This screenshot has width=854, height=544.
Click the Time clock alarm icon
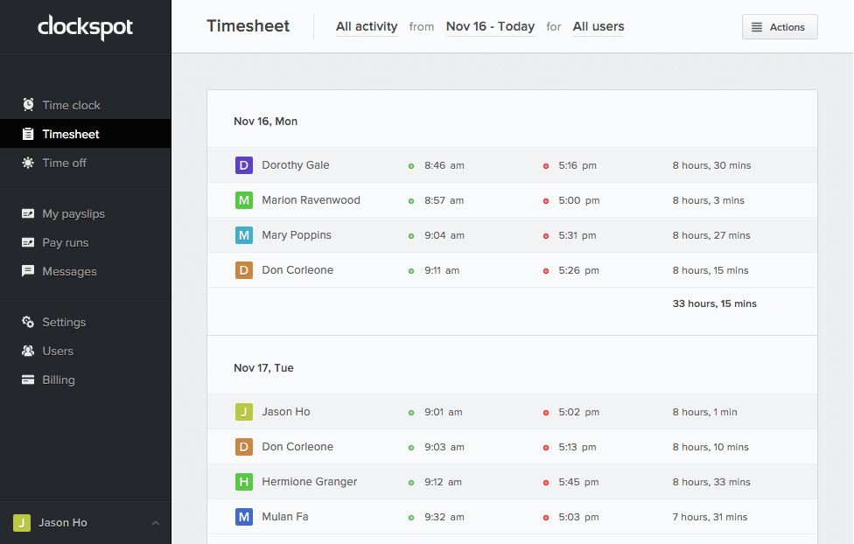(28, 105)
